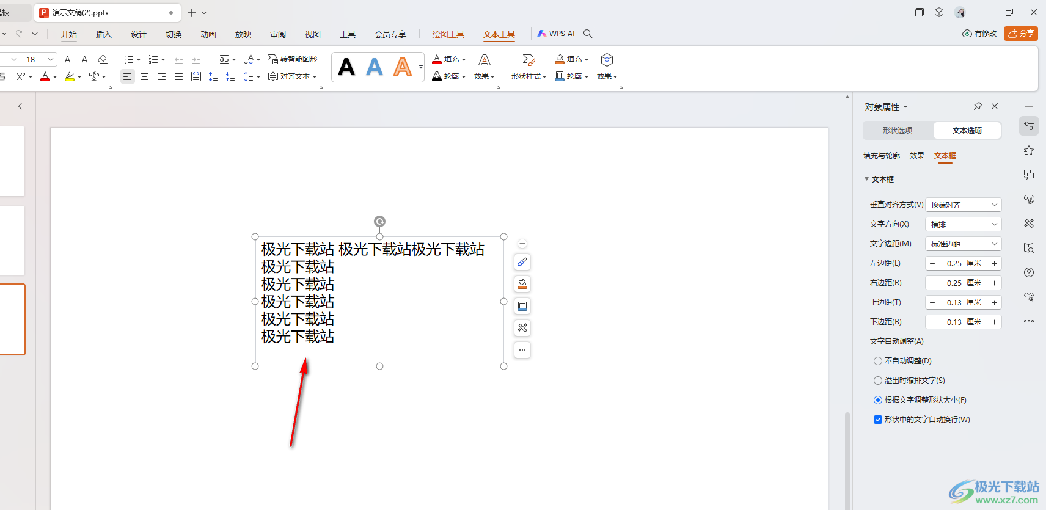Open font size 18 dropdown
This screenshot has height=510, width=1046.
click(51, 59)
